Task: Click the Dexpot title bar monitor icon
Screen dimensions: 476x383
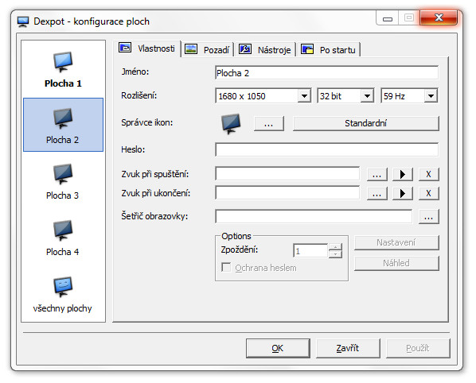Action: pyautogui.click(x=23, y=21)
